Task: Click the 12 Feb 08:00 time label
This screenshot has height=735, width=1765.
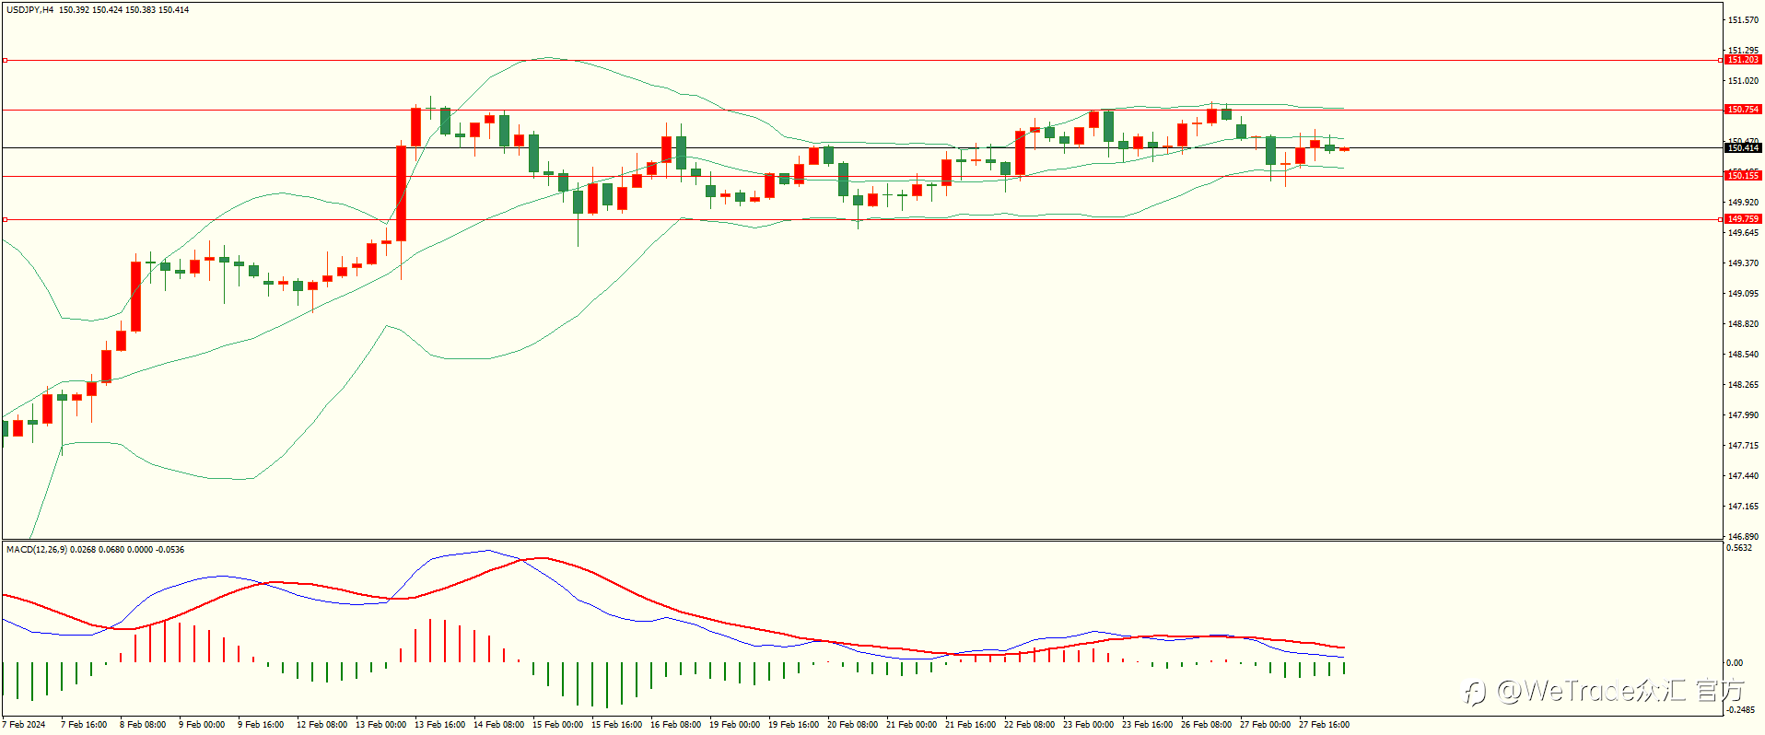Action: click(321, 725)
